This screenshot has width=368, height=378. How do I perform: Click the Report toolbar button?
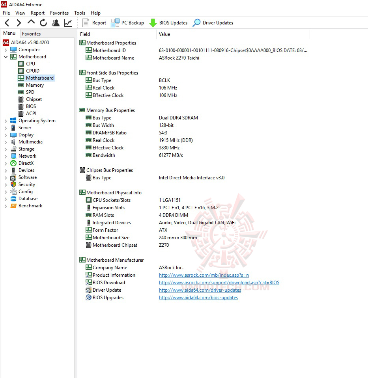pos(94,23)
